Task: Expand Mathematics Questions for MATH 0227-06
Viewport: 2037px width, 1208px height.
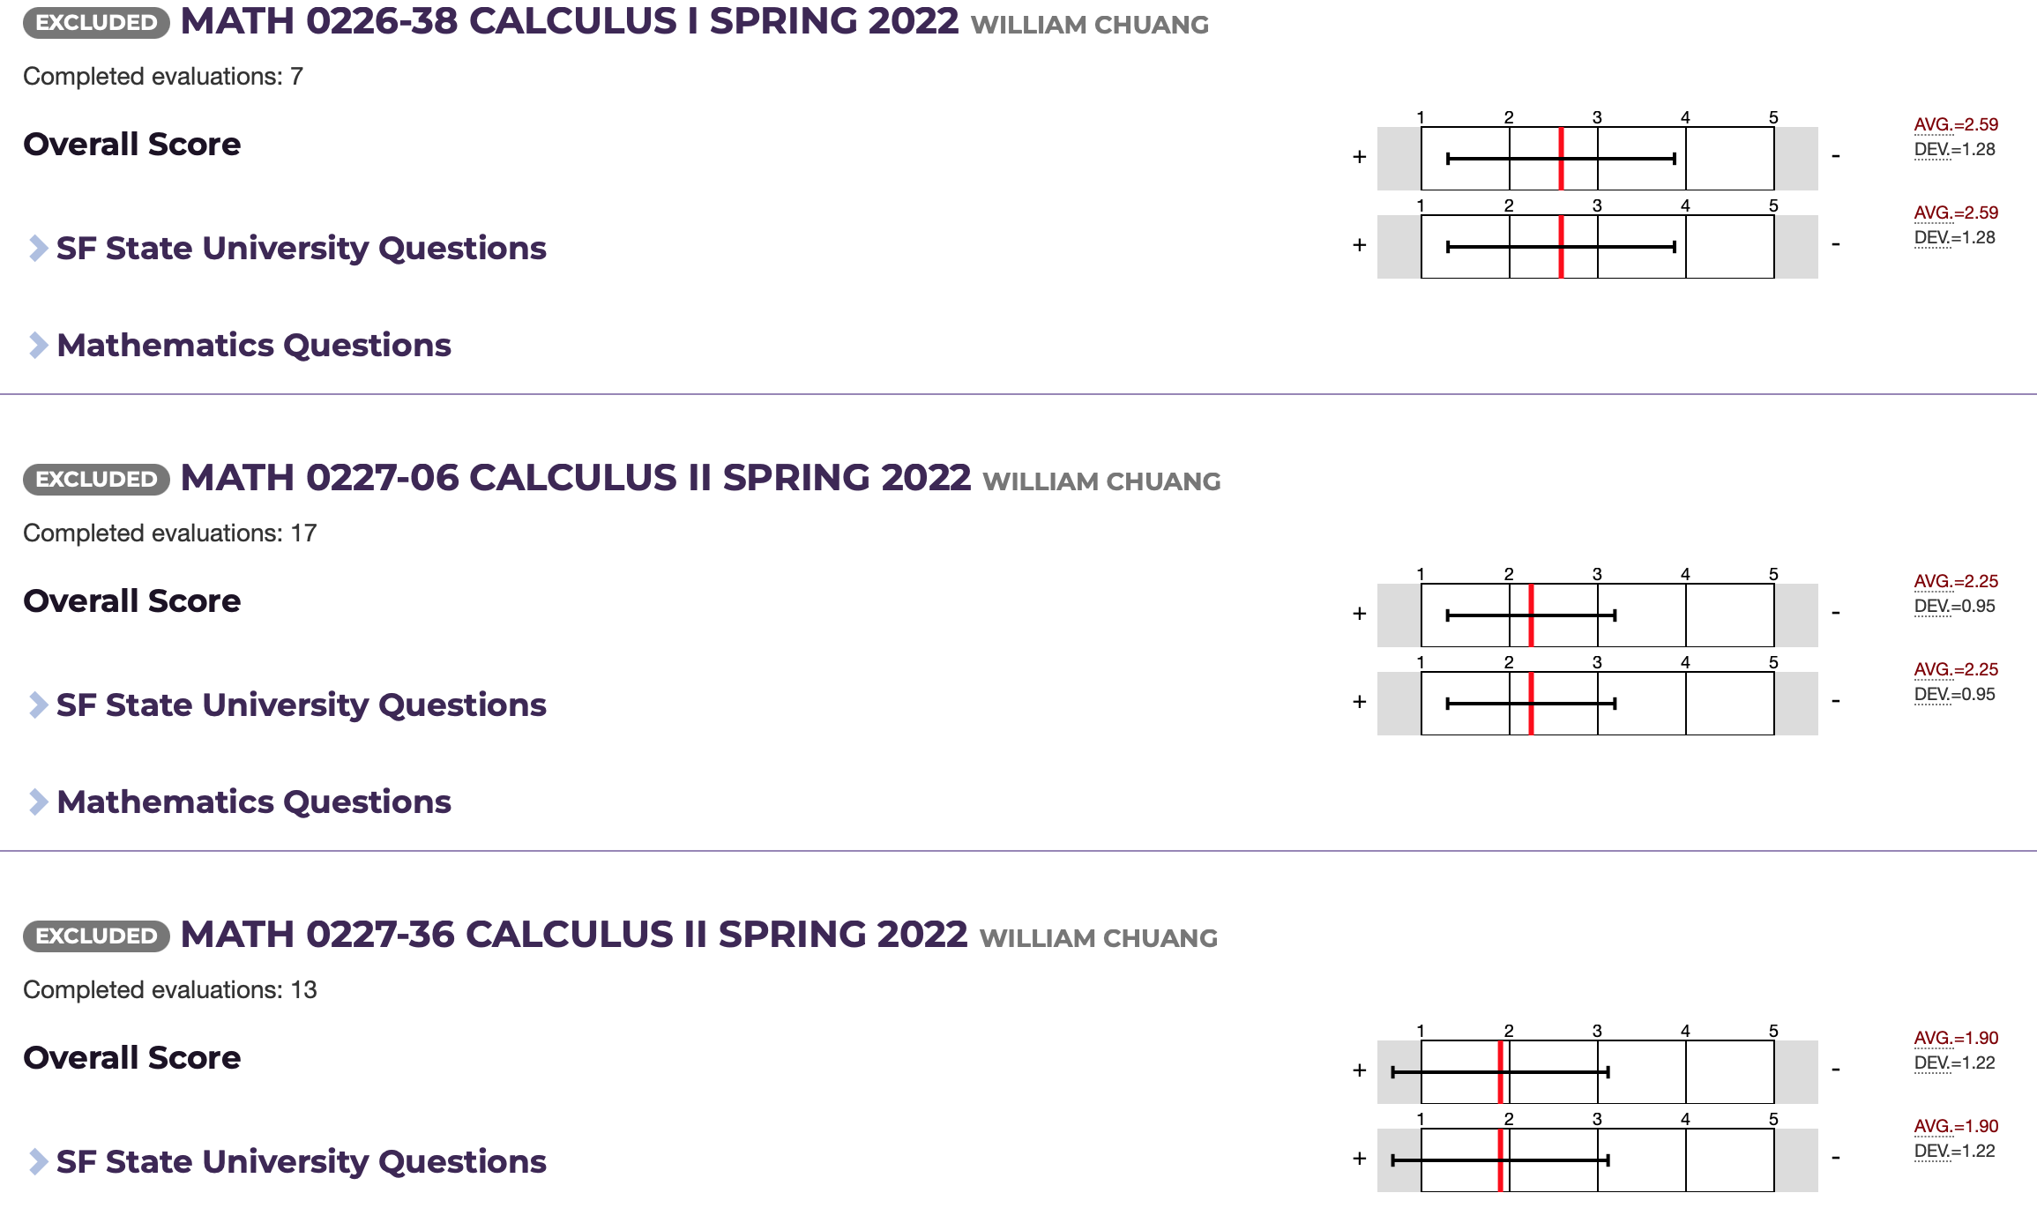Action: (x=254, y=802)
